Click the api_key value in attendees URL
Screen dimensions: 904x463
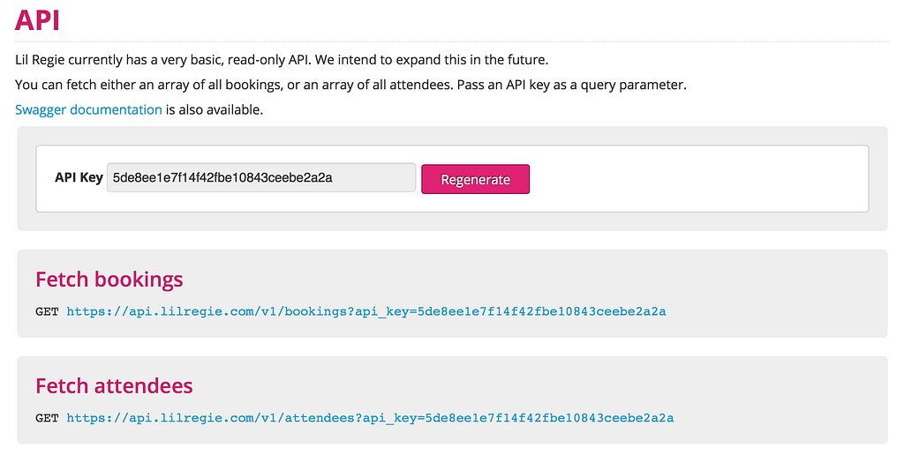point(549,418)
